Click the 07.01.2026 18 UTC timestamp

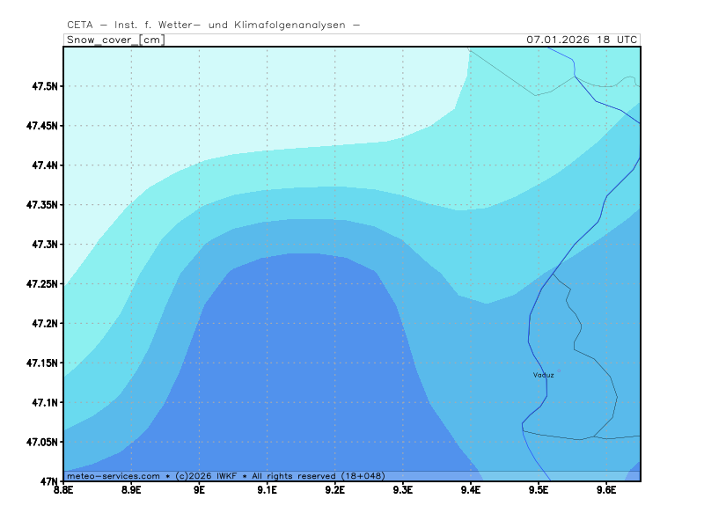(x=582, y=40)
